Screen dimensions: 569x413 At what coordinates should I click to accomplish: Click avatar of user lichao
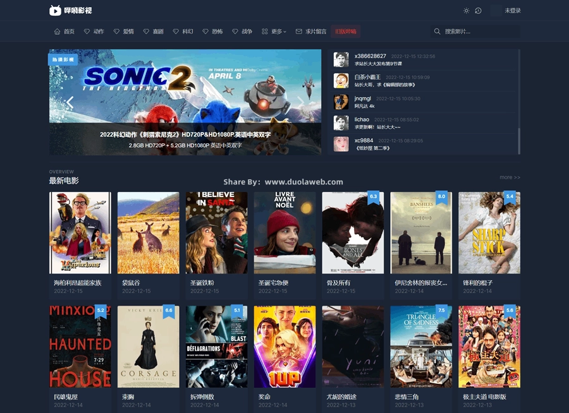click(x=341, y=123)
